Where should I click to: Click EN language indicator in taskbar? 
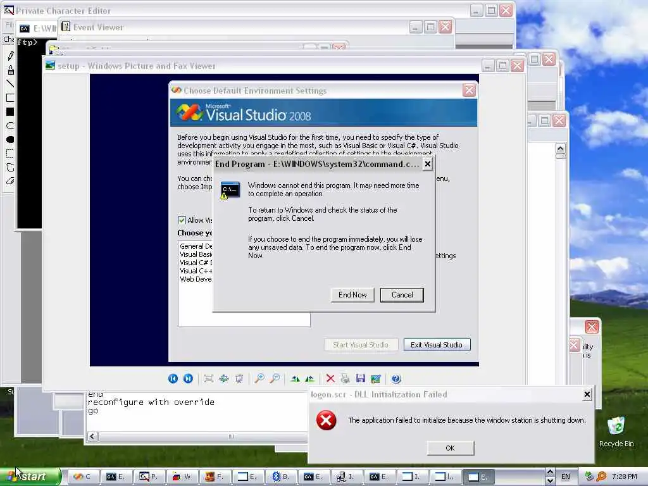pyautogui.click(x=565, y=477)
